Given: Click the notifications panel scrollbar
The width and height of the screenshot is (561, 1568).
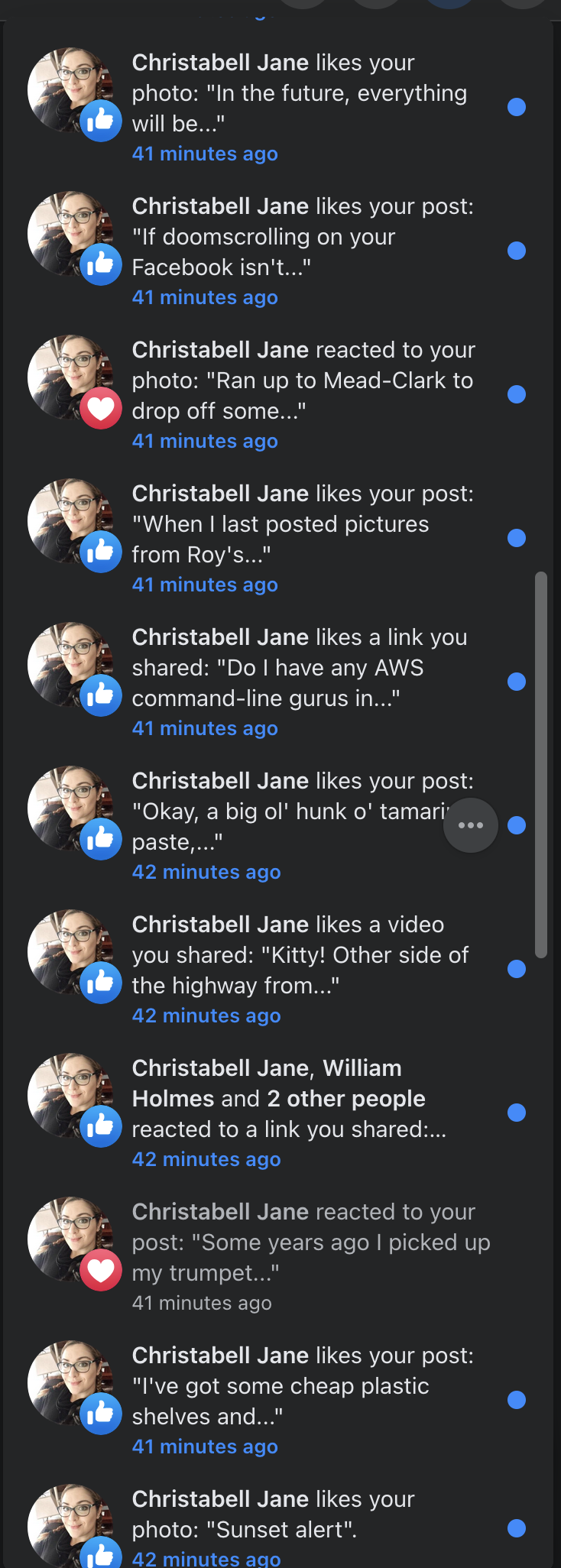Looking at the screenshot, I should click(541, 764).
